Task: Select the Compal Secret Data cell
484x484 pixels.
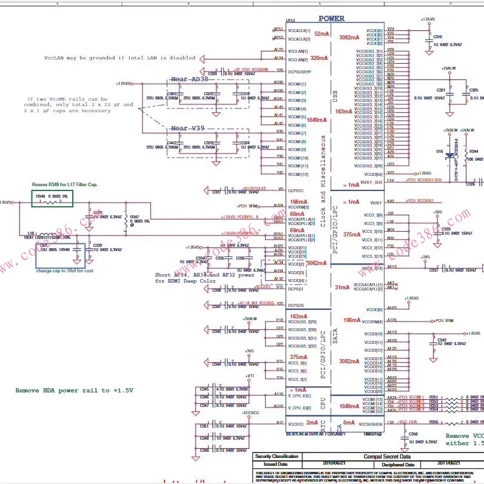Action: pyautogui.click(x=387, y=457)
